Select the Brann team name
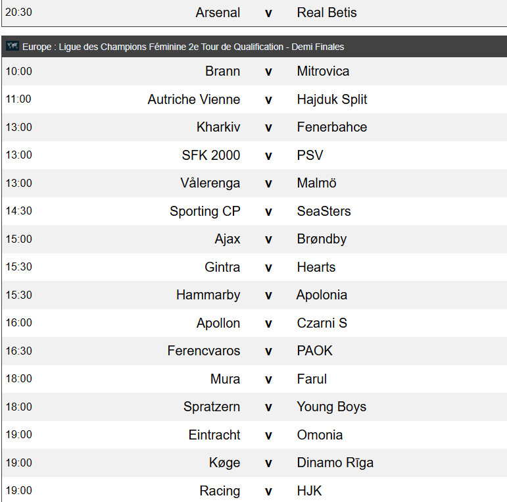 pos(222,71)
